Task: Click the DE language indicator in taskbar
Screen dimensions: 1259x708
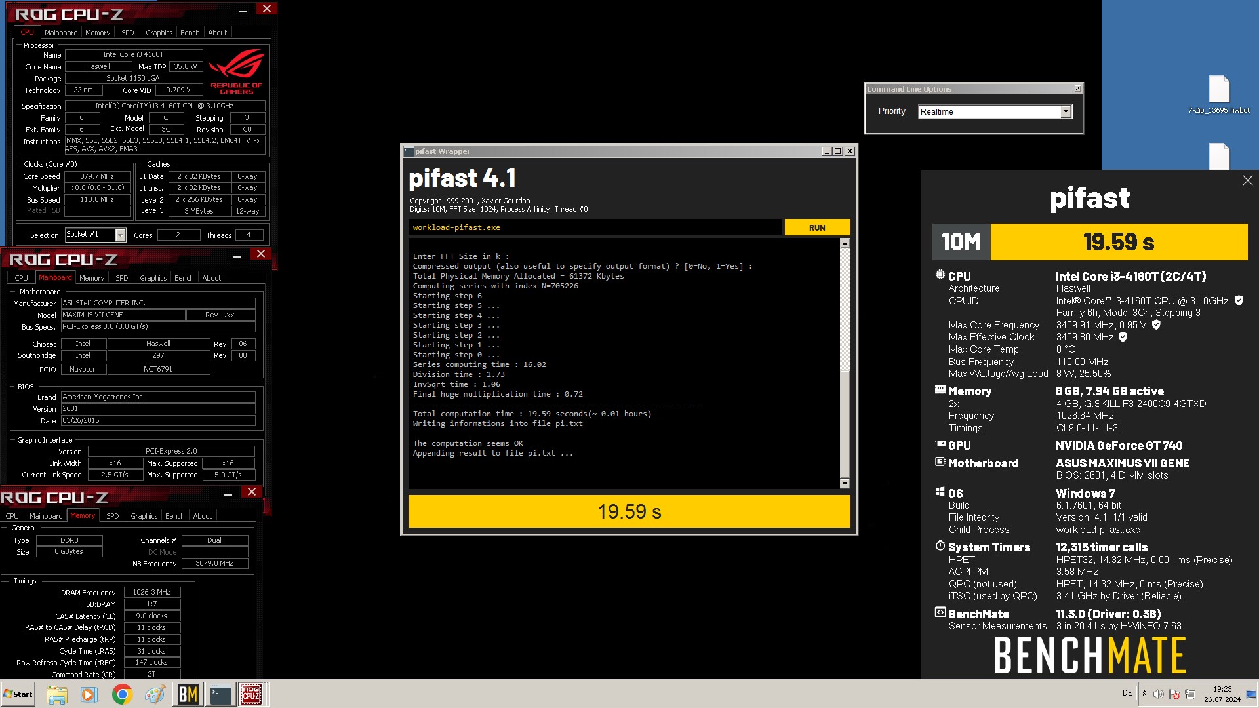Action: coord(1127,693)
